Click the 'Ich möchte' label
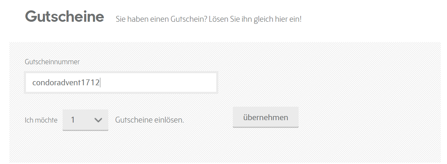This screenshot has width=447, height=164. pyautogui.click(x=41, y=120)
